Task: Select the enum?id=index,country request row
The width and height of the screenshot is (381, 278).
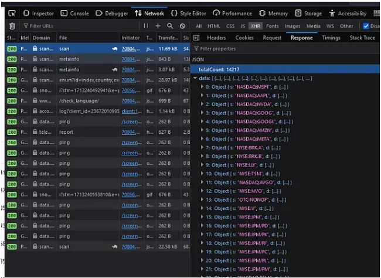Action: point(97,80)
